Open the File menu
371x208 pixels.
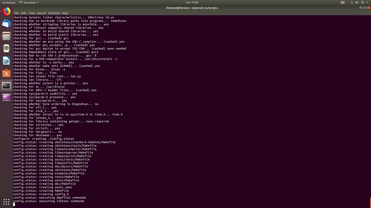(16, 13)
